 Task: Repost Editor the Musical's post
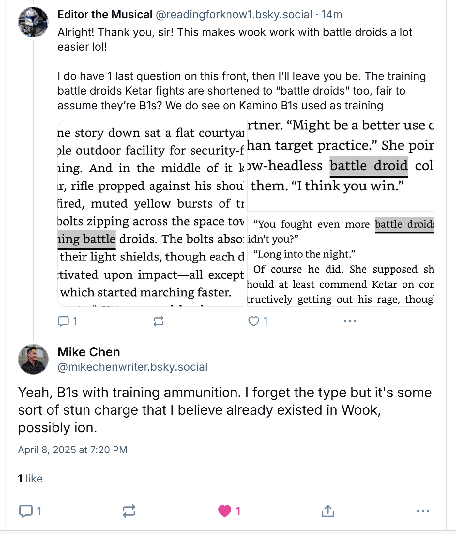click(x=159, y=321)
